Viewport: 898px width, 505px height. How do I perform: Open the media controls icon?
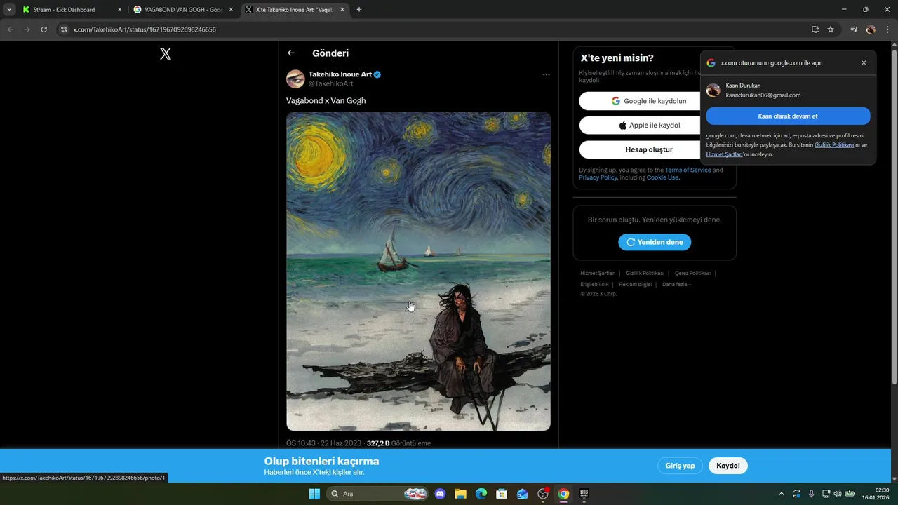[854, 29]
